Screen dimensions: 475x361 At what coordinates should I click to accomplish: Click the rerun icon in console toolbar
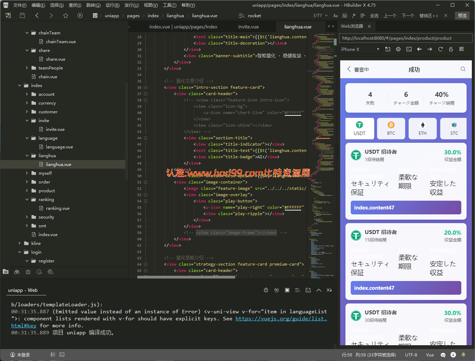click(277, 290)
